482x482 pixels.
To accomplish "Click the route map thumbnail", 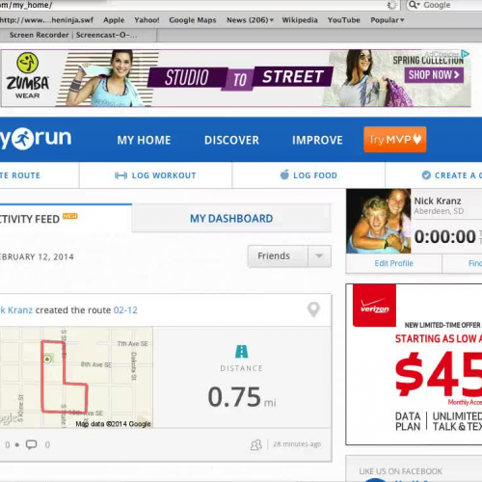I will pos(76,377).
